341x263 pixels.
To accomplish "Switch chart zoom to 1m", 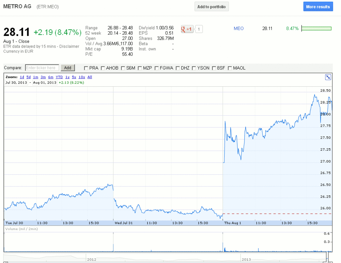I will tap(36, 77).
